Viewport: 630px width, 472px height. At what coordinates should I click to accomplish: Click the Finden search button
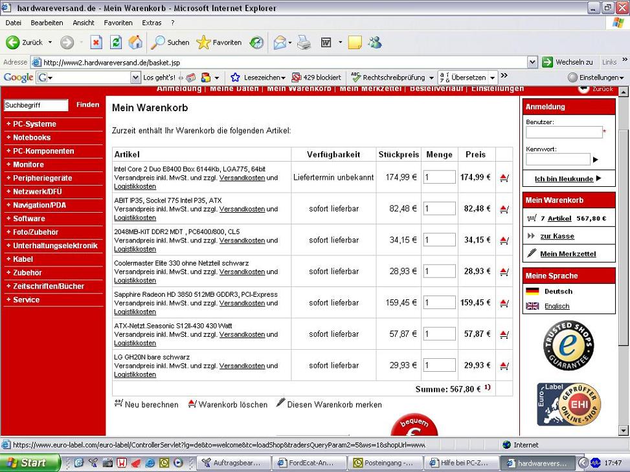87,105
